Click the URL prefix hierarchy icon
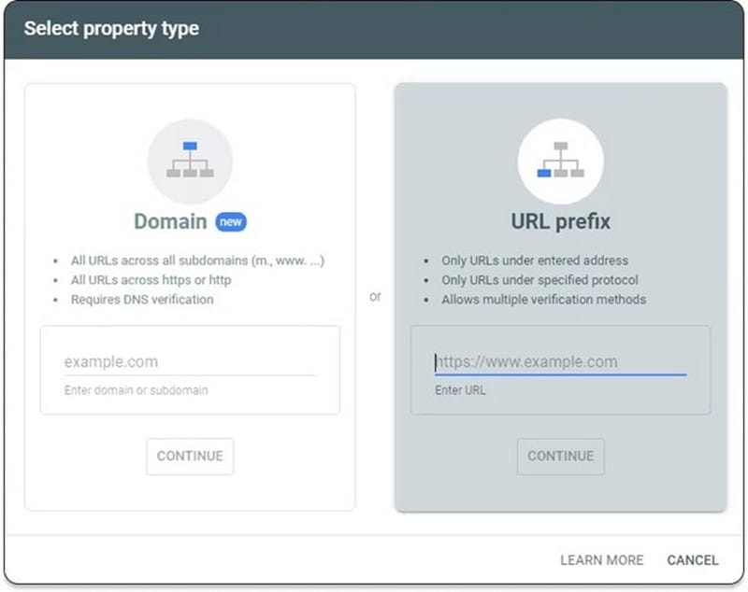The height and width of the screenshot is (592, 748). point(561,161)
